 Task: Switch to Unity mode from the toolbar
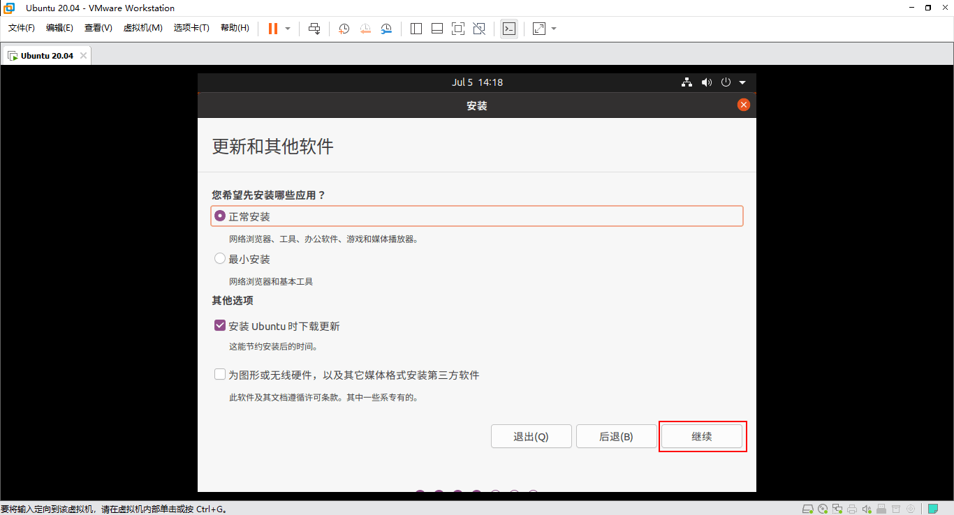tap(479, 29)
